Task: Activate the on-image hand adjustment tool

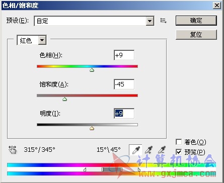Action: [13, 150]
